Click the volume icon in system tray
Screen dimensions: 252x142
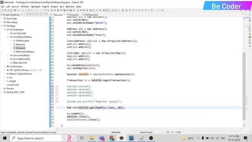click(x=212, y=138)
